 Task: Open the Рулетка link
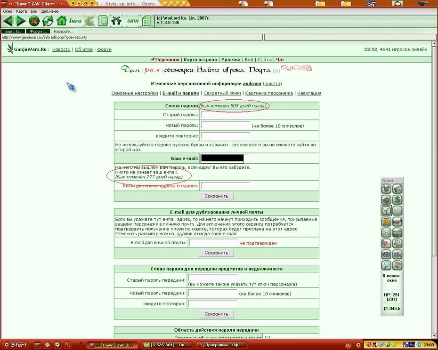click(231, 60)
